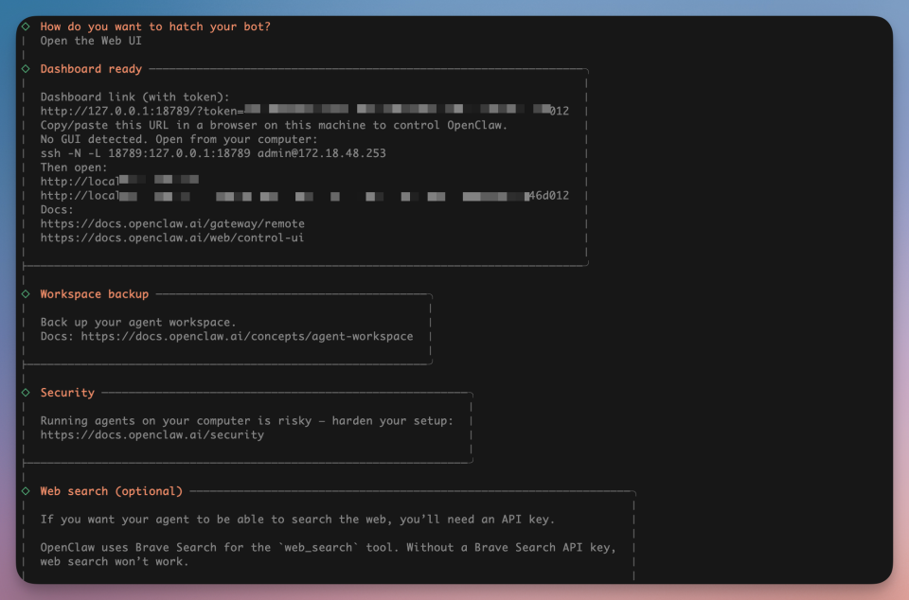Click the diamond marker beside 'Workspace backup'
The height and width of the screenshot is (600, 909).
pyautogui.click(x=26, y=293)
